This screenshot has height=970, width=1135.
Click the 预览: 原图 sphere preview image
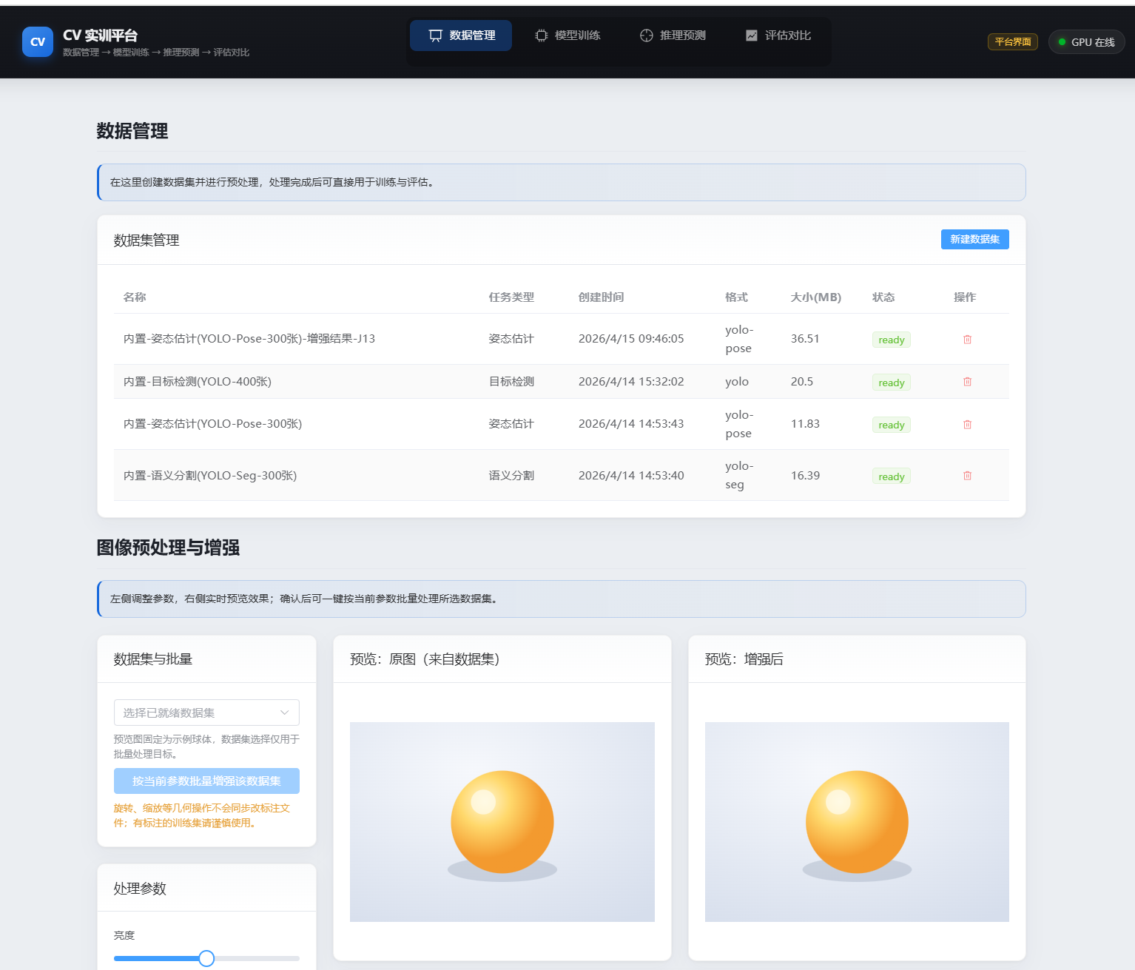(502, 821)
